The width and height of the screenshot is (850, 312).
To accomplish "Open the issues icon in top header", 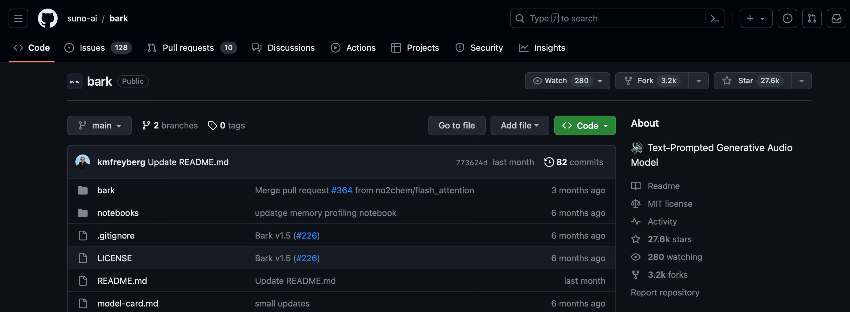I will (787, 18).
